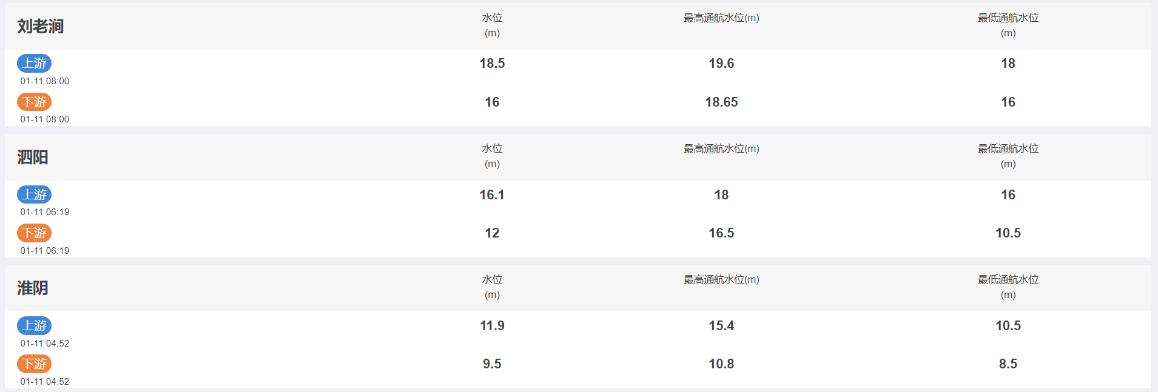Select the 刘老涧 station heading
This screenshot has width=1158, height=392.
tap(41, 26)
